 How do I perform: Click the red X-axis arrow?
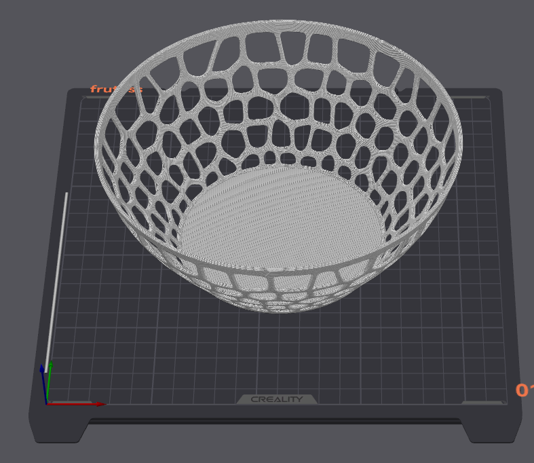[77, 404]
